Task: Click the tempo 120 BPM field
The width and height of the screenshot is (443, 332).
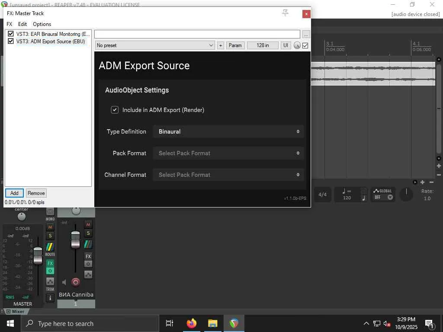Action: (x=347, y=198)
